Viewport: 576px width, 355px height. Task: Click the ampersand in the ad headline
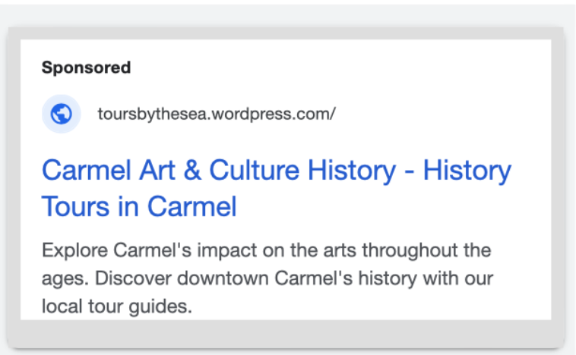click(192, 170)
